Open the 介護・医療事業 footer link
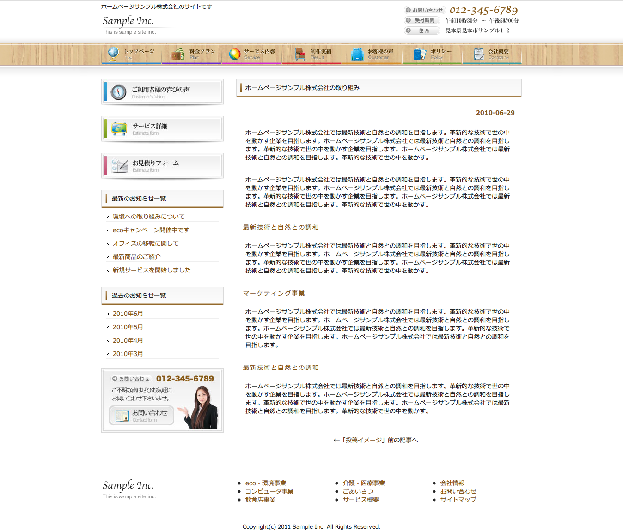Image resolution: width=623 pixels, height=532 pixels. click(x=363, y=483)
